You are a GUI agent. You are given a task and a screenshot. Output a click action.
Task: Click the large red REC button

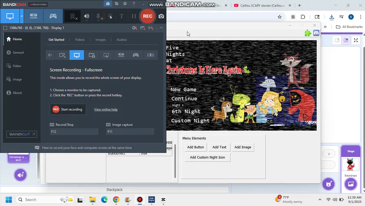148,16
